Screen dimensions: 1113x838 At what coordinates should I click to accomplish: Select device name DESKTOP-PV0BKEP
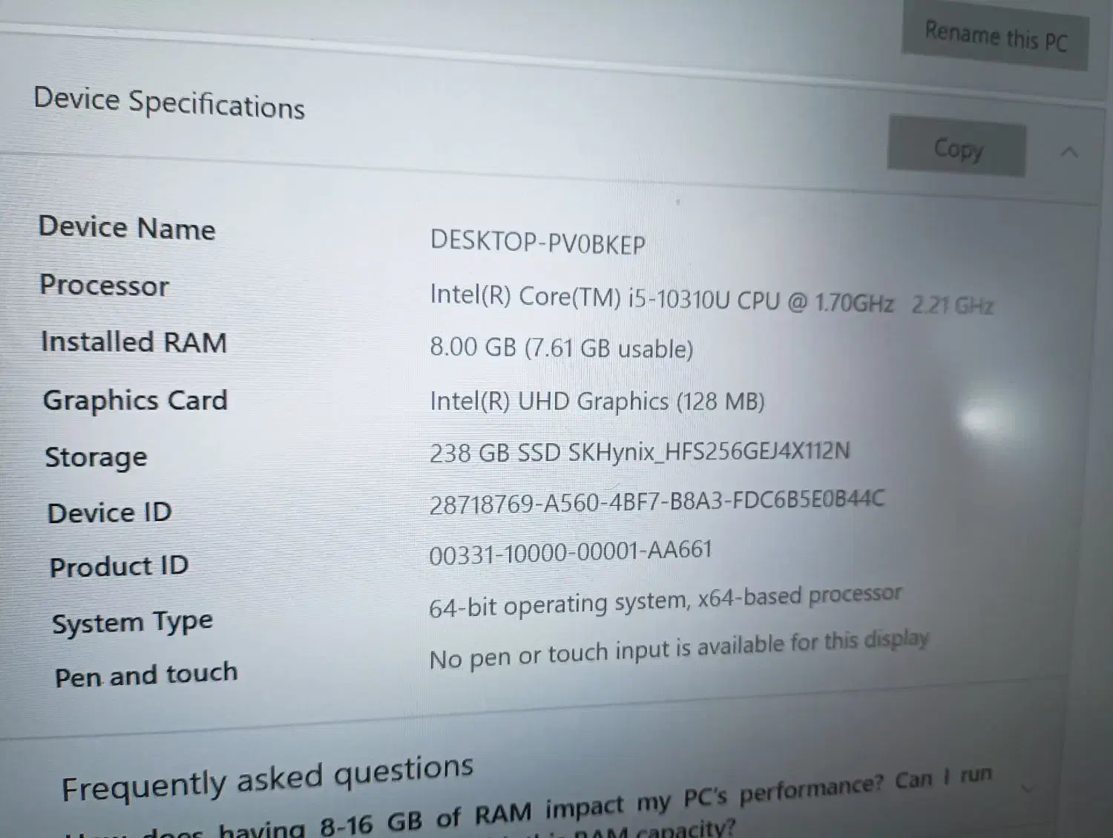[x=537, y=242]
